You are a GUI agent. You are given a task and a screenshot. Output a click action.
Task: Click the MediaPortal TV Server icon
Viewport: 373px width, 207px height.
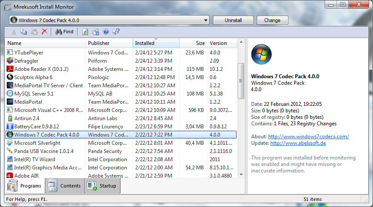coord(10,86)
